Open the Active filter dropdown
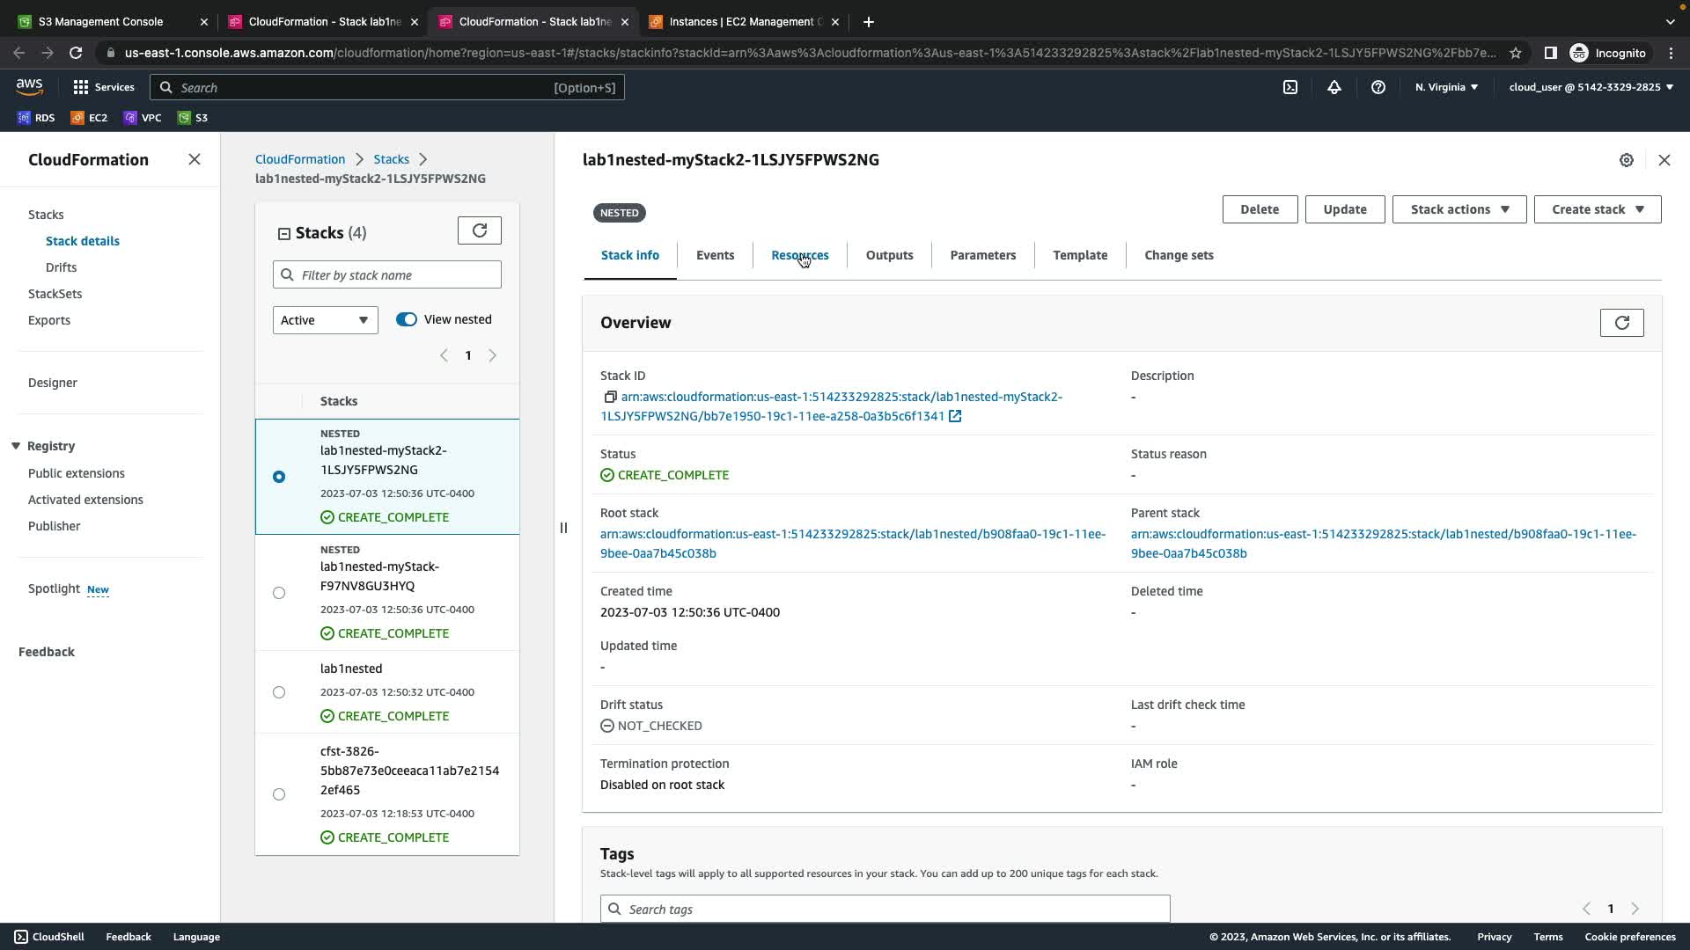 click(x=325, y=320)
